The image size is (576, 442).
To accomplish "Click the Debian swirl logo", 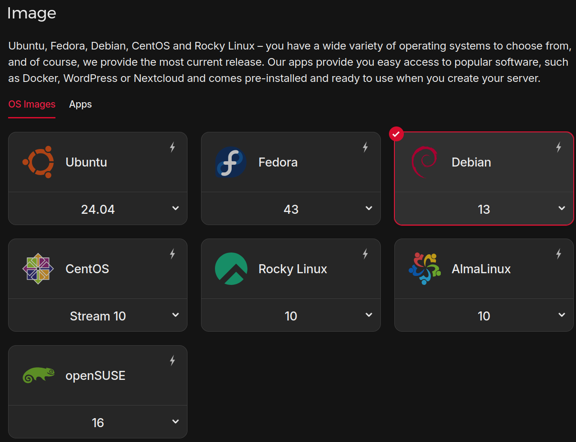I will click(424, 162).
